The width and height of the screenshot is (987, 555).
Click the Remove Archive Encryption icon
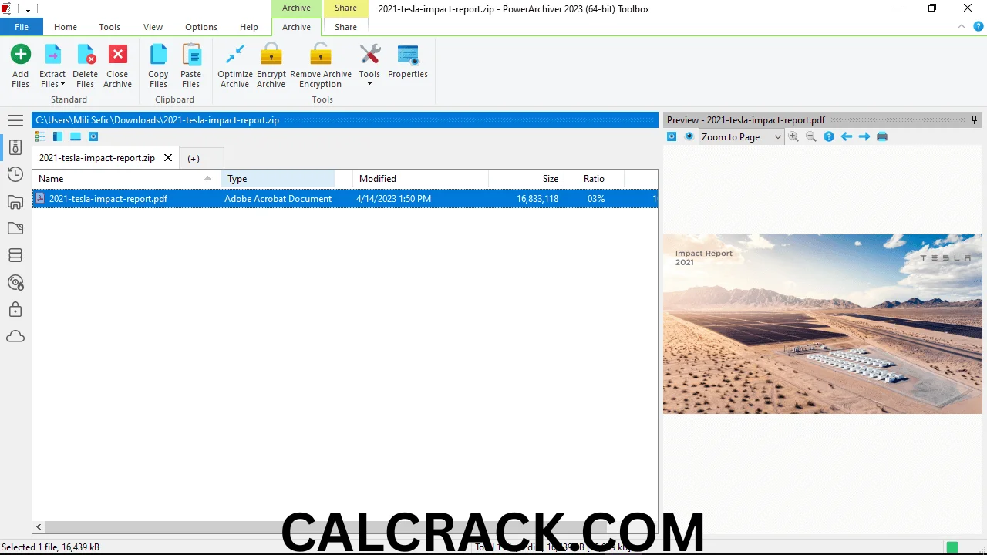(x=321, y=55)
